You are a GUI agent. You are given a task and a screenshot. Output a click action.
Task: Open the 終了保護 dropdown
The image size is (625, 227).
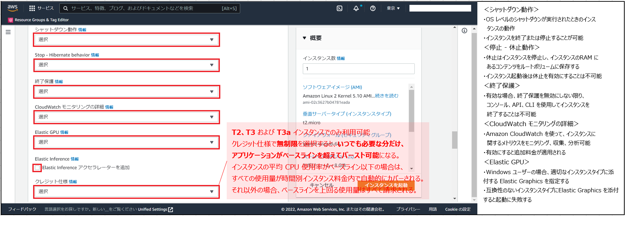pyautogui.click(x=127, y=91)
